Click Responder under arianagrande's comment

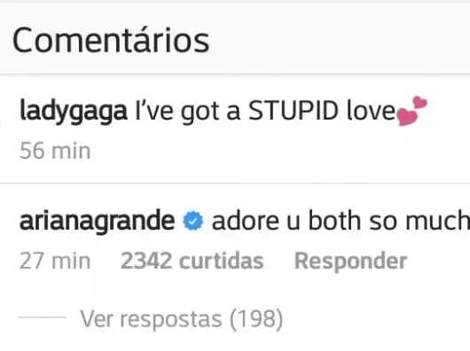pos(350,261)
